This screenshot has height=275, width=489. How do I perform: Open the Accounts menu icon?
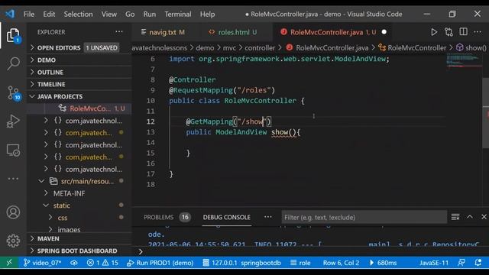(x=13, y=212)
